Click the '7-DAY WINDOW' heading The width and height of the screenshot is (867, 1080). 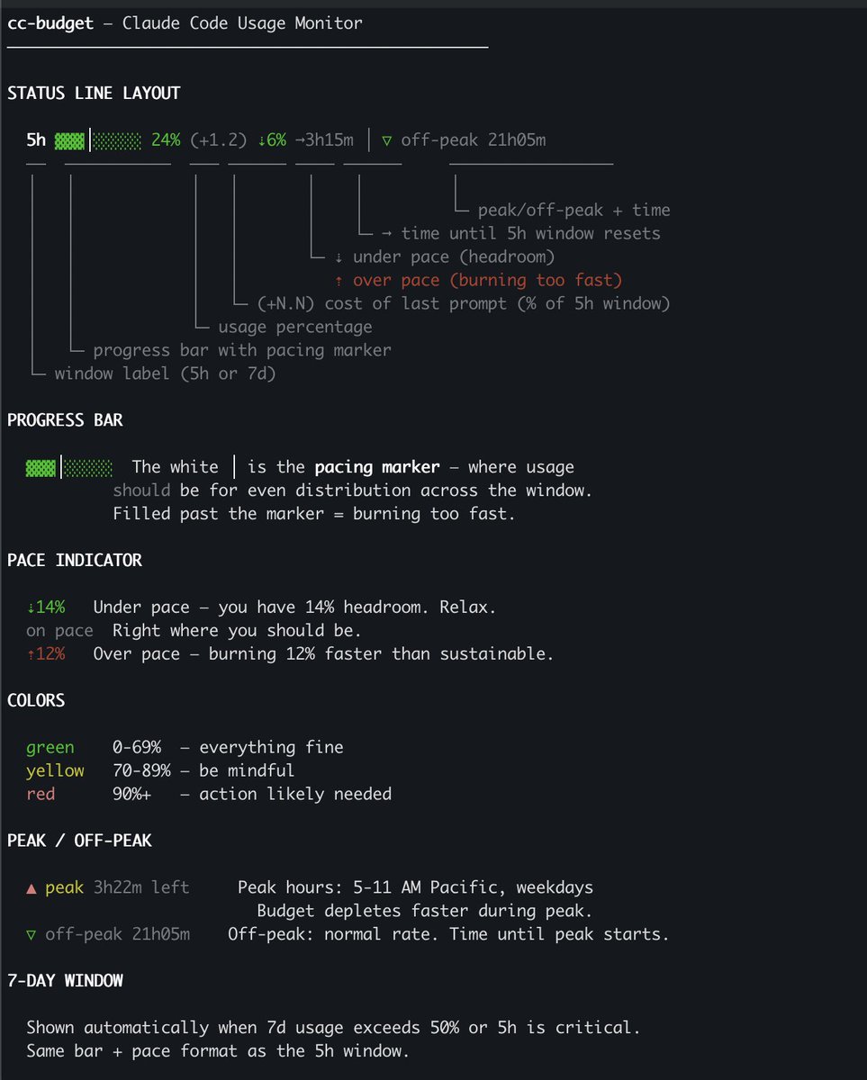[x=65, y=981]
